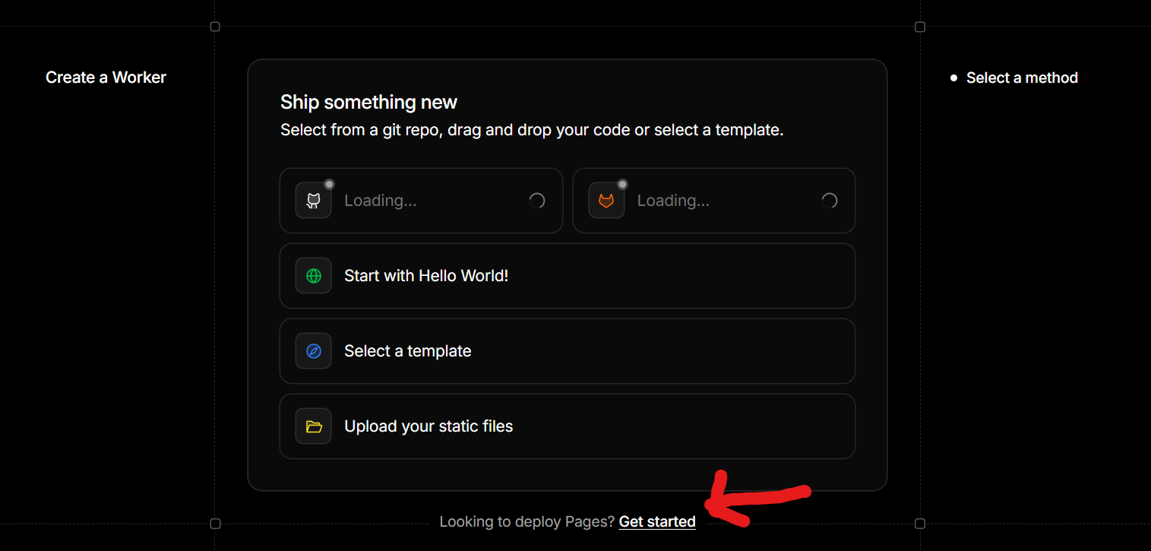Choose Upload your static files
This screenshot has width=1151, height=551.
(x=568, y=426)
